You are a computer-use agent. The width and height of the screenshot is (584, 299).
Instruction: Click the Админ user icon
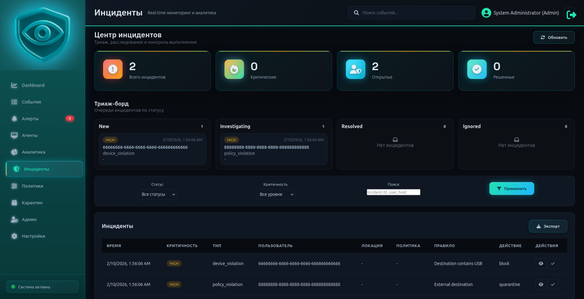[14, 220]
